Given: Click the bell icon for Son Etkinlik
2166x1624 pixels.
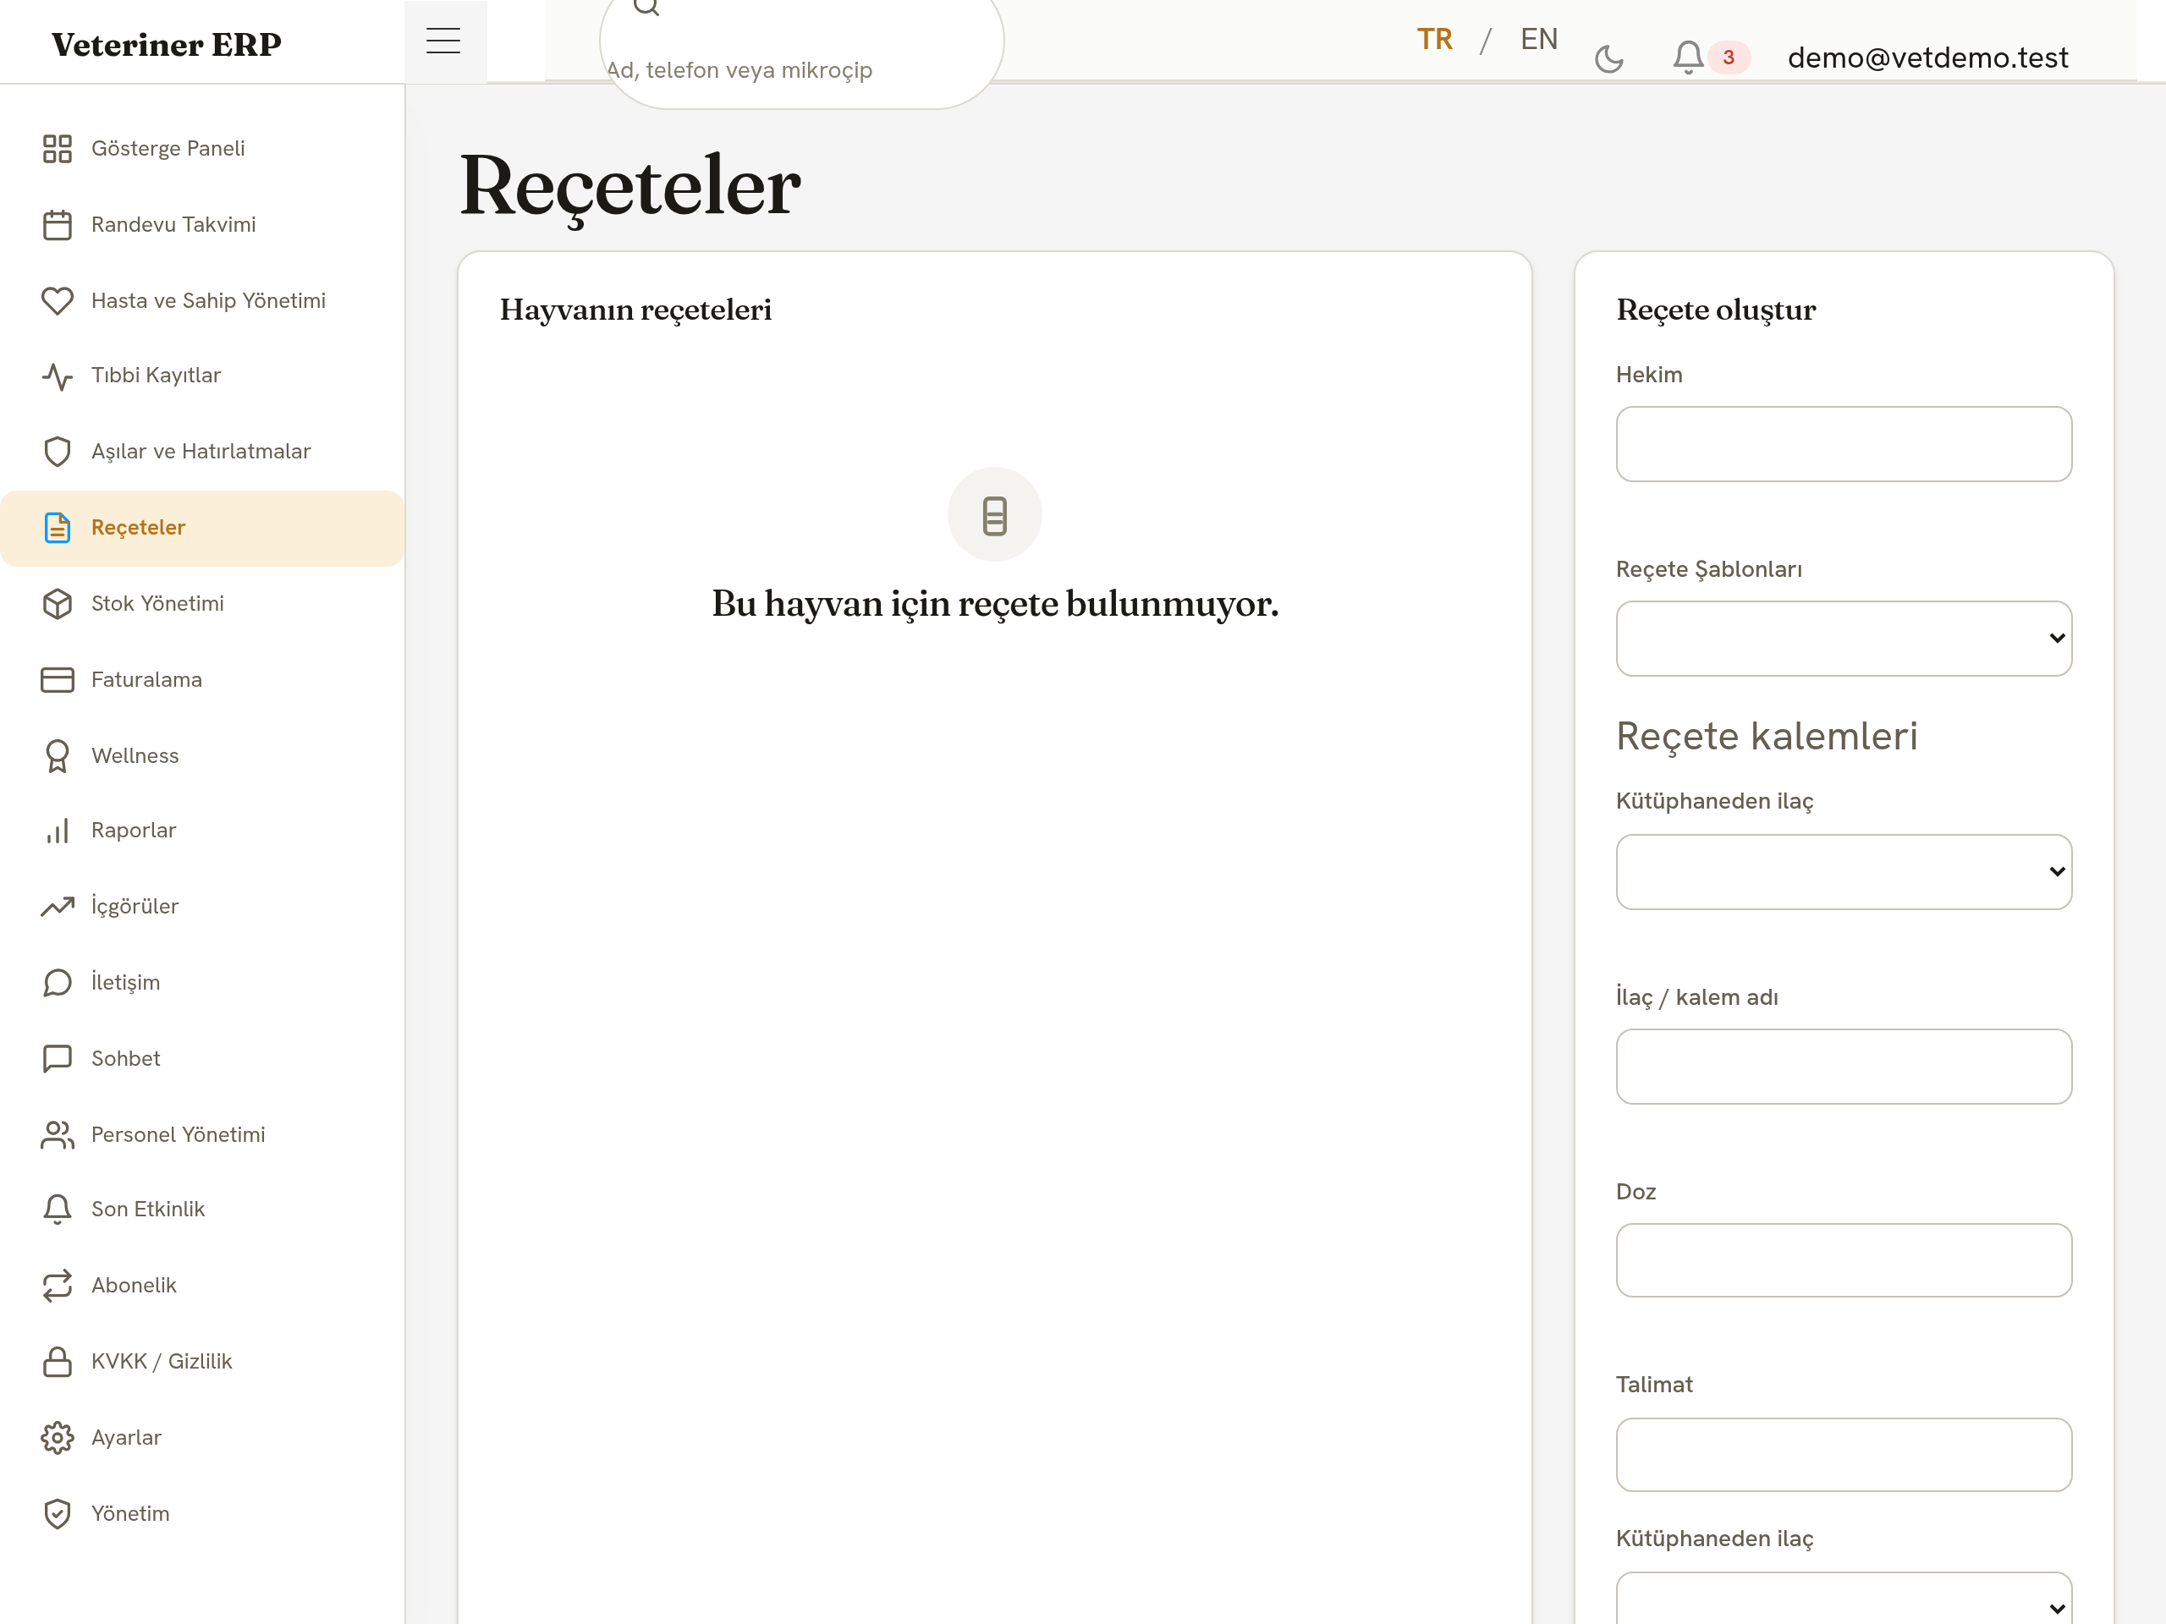Looking at the screenshot, I should point(57,1210).
